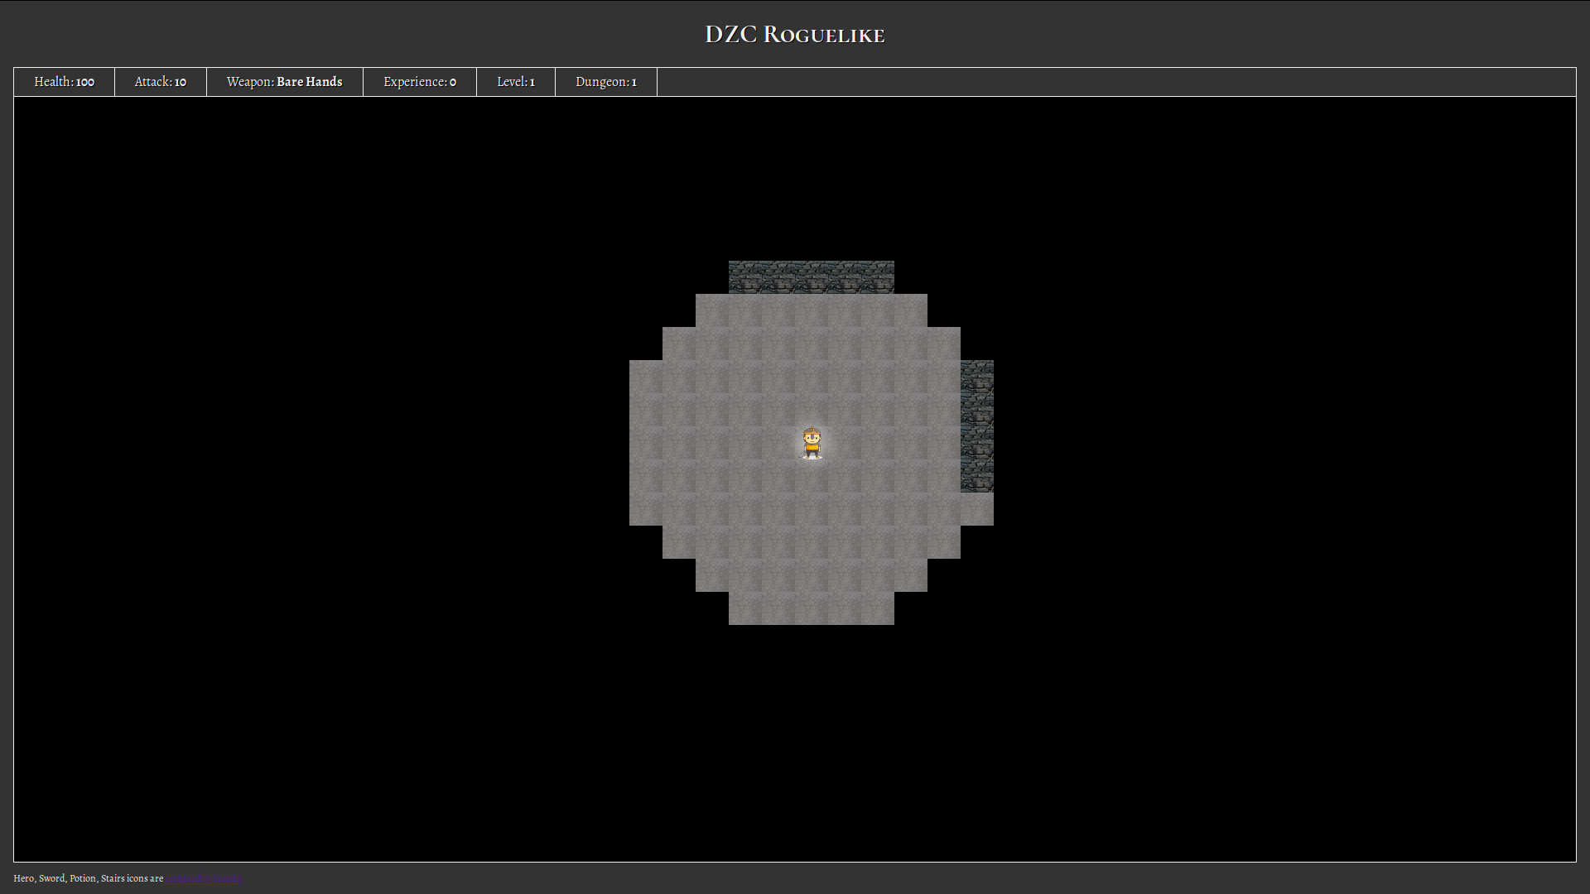Select the Health: 100 stat panel
The width and height of the screenshot is (1590, 894).
coord(63,82)
